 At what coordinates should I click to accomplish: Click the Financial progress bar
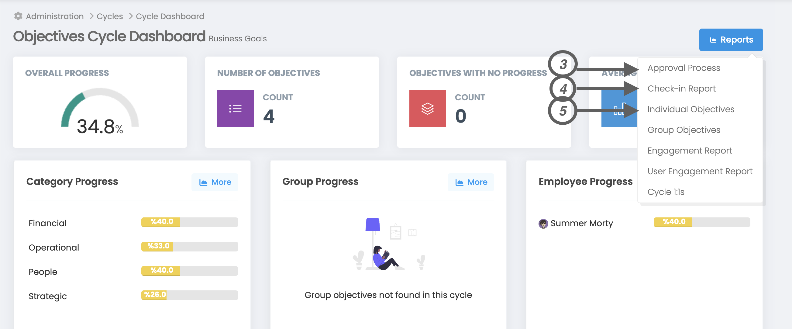(189, 222)
